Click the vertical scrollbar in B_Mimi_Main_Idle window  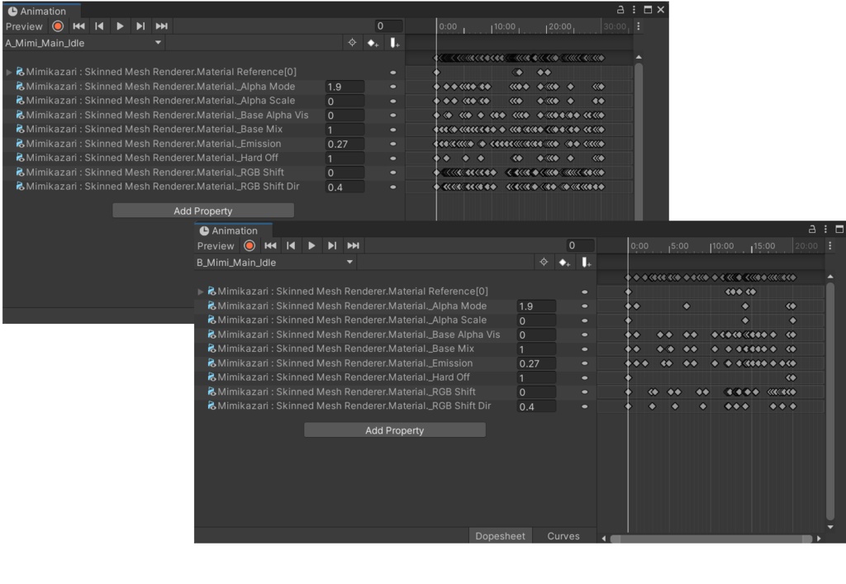pyautogui.click(x=830, y=401)
